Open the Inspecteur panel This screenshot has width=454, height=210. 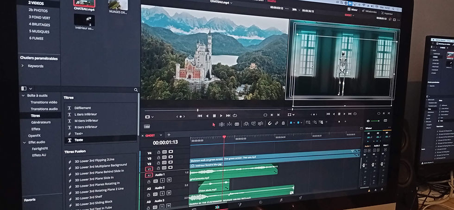[x=387, y=13]
